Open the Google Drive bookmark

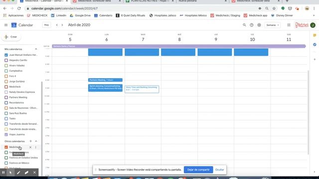[80, 15]
